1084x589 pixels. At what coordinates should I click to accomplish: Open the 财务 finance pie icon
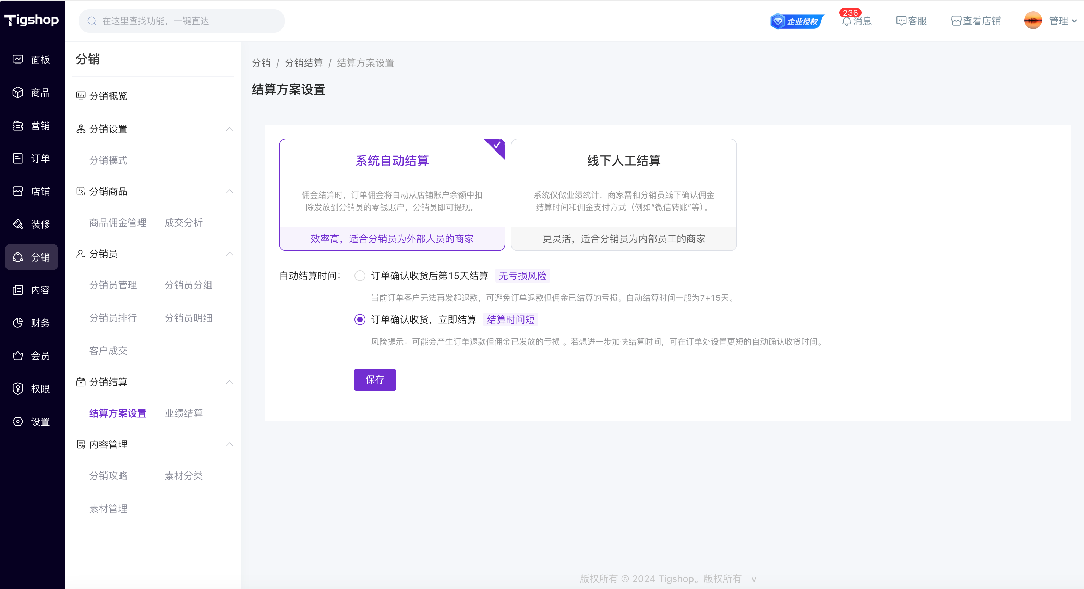coord(18,323)
